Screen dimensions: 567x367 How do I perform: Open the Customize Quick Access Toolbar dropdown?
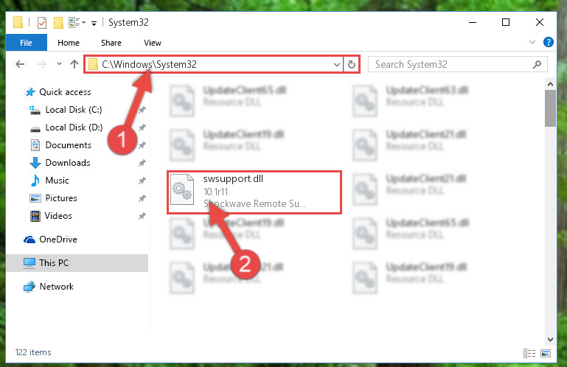click(94, 24)
